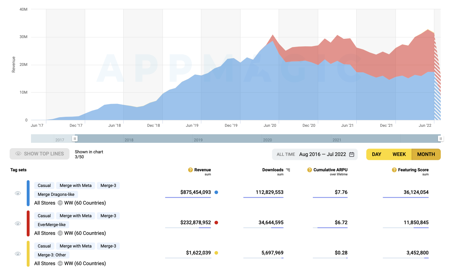
Task: Click the left handle of timeline range slider
Action: 74,139
